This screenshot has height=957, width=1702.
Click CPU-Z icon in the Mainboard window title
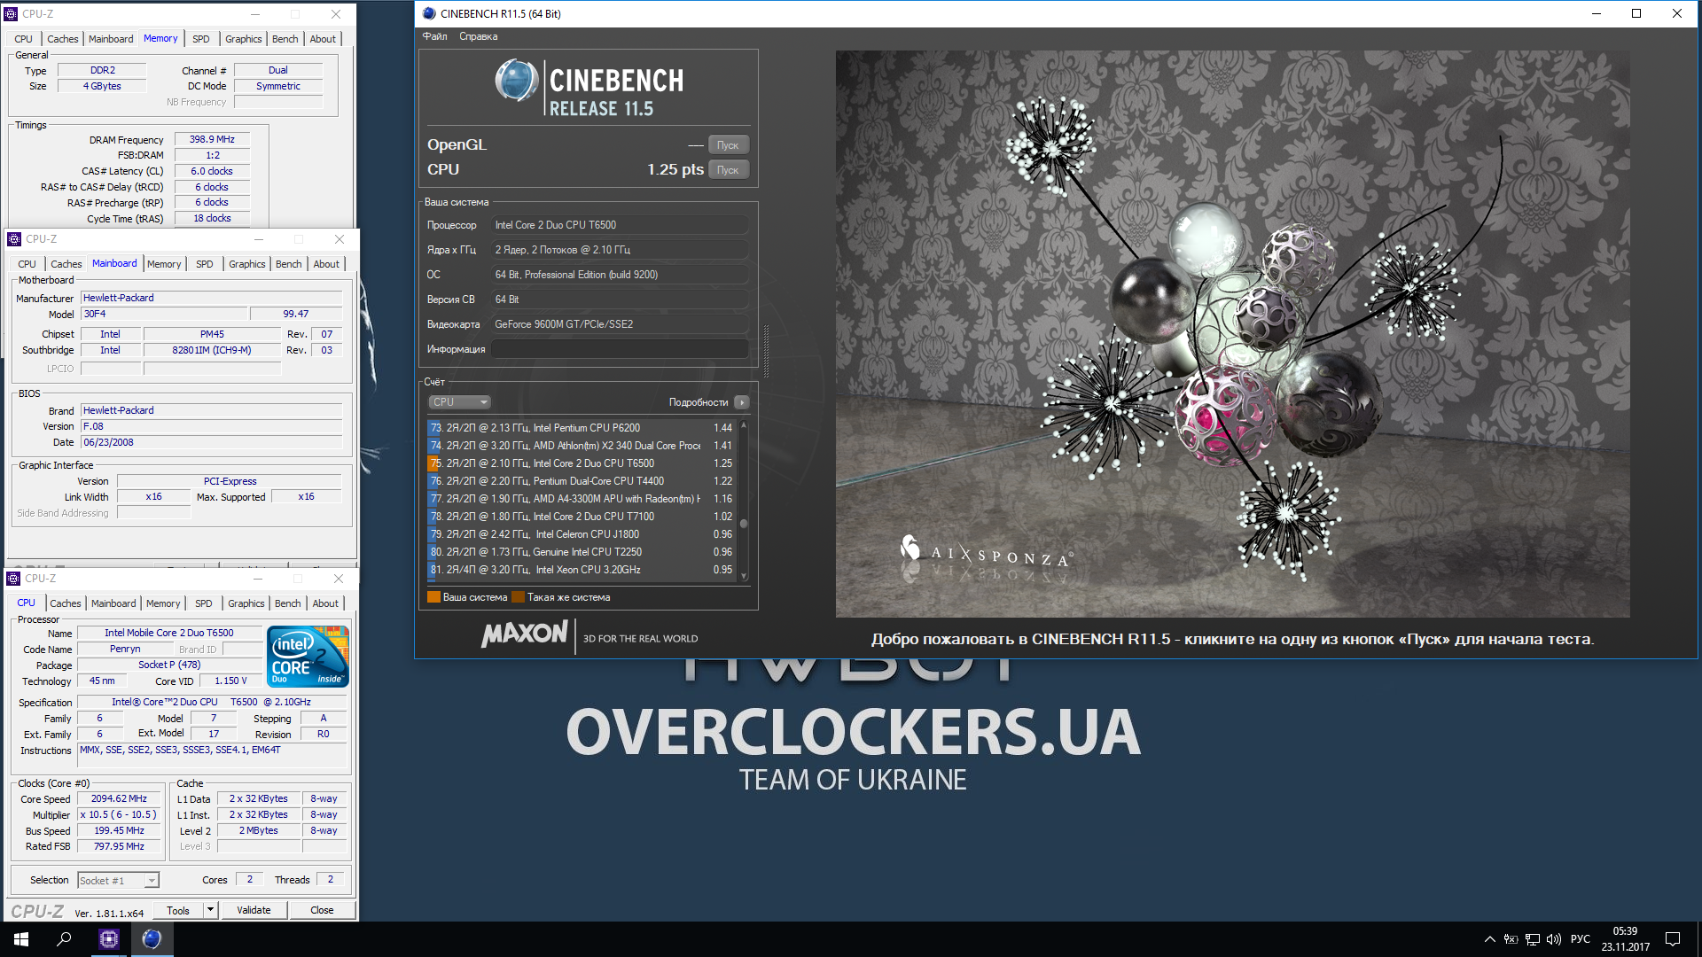14,239
